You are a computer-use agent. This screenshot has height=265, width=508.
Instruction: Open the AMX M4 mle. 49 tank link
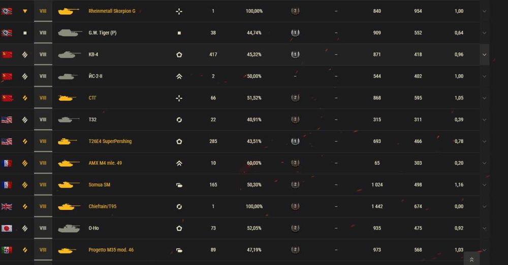[105, 163]
